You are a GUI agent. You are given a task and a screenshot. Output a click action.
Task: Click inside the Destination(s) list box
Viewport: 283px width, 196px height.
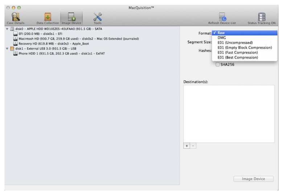coord(229,114)
